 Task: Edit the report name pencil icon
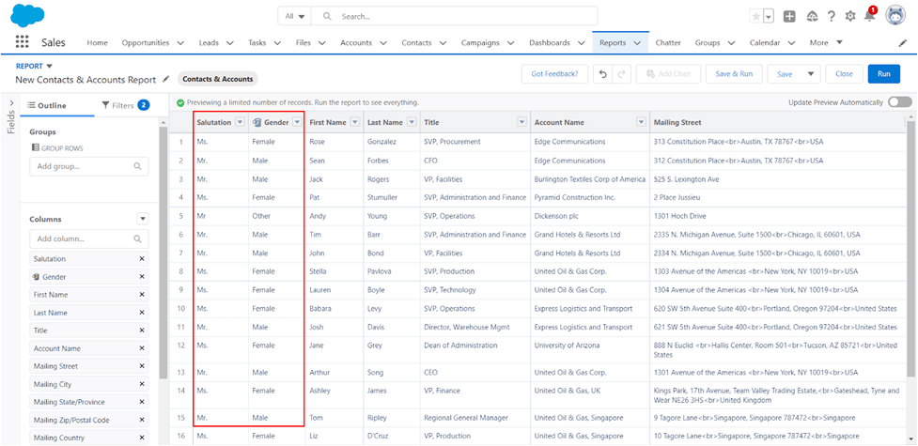coord(165,79)
